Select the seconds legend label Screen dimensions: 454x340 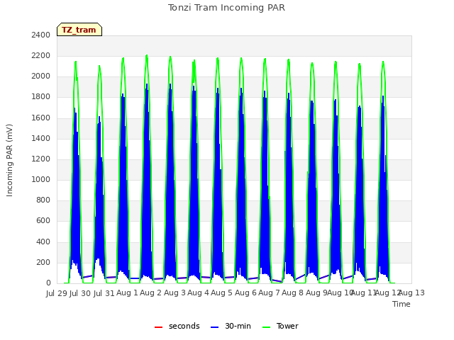(184, 326)
